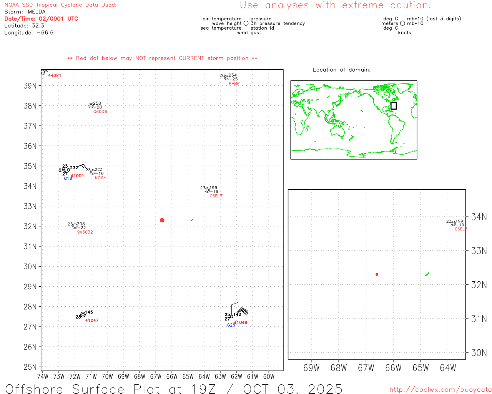Image resolution: width=492 pixels, height=394 pixels.
Task: Select the KOGH station circle marker
Action: [93, 172]
